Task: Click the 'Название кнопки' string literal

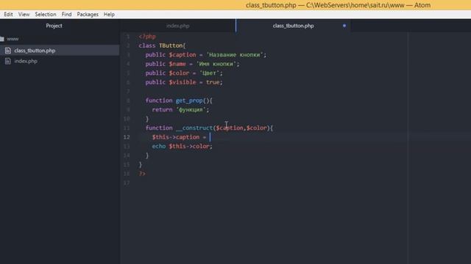Action: (x=235, y=55)
